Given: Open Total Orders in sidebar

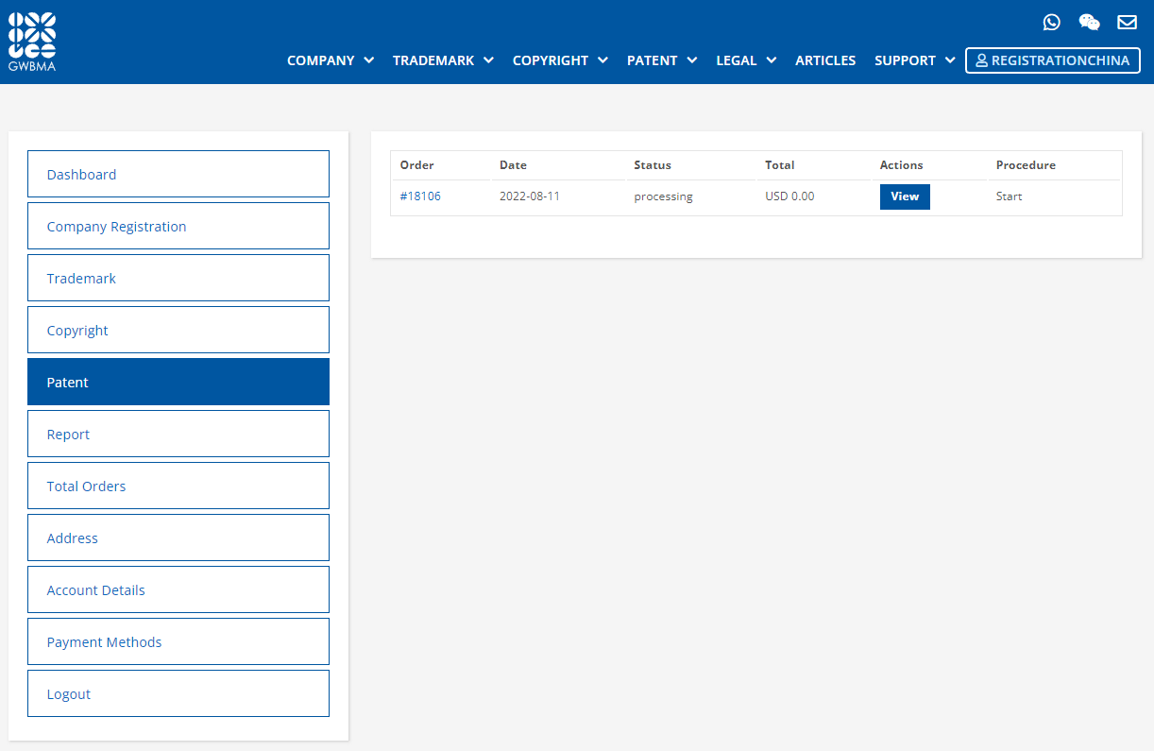Looking at the screenshot, I should click(x=178, y=486).
